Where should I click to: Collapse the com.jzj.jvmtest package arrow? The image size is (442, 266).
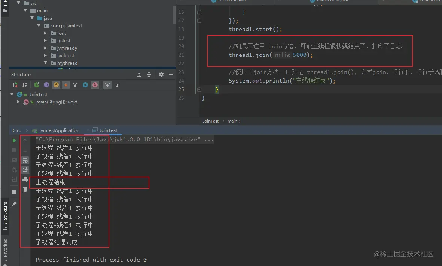[x=39, y=26]
